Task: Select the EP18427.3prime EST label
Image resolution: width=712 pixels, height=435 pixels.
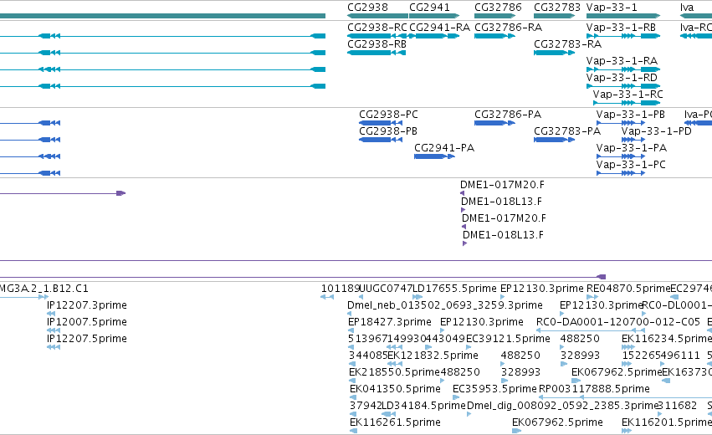Action: pyautogui.click(x=390, y=322)
